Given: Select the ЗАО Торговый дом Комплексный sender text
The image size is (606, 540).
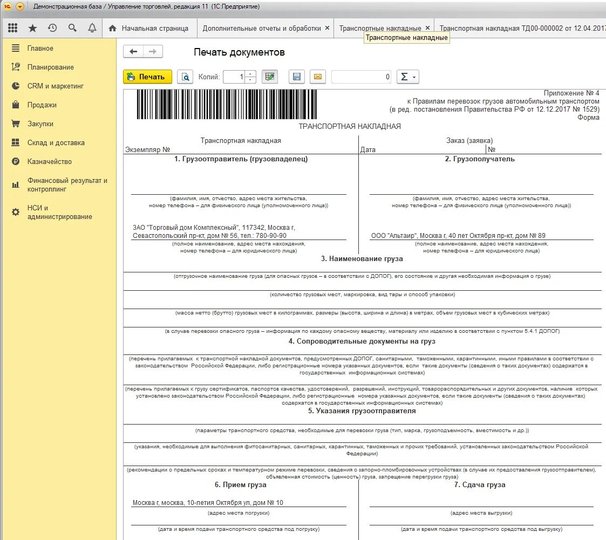Looking at the screenshot, I should click(x=214, y=231).
